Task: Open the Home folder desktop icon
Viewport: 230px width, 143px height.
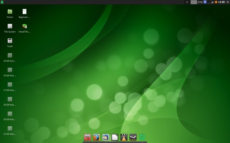Action: [x=10, y=12]
